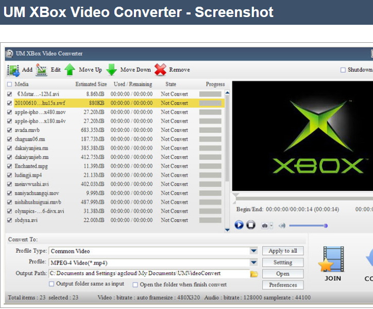Viewport: 373px width, 309px height.
Task: Take a snapshot with the camera icon
Action: click(265, 225)
